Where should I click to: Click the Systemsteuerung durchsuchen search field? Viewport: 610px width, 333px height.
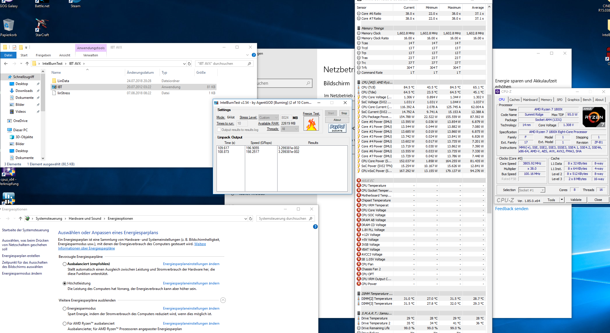tap(285, 219)
